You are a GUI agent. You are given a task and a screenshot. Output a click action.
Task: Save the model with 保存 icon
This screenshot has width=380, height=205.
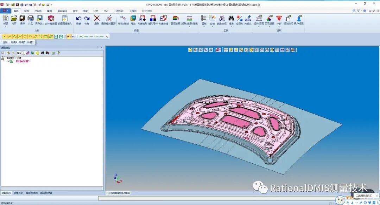(22, 18)
